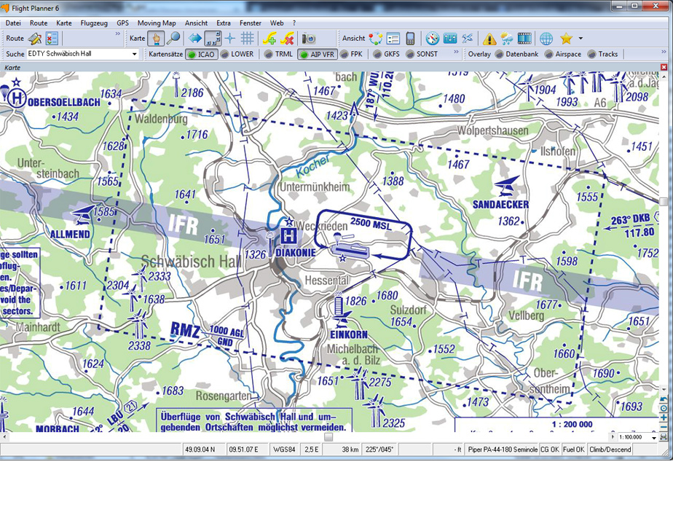
Task: Click the Climb/Descend status field
Action: [610, 450]
